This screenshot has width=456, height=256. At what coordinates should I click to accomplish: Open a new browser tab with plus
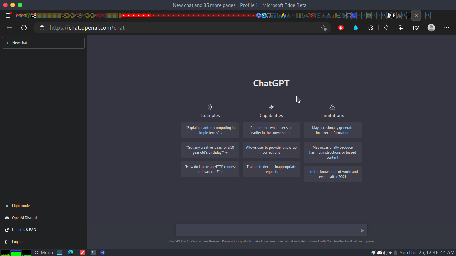437,15
